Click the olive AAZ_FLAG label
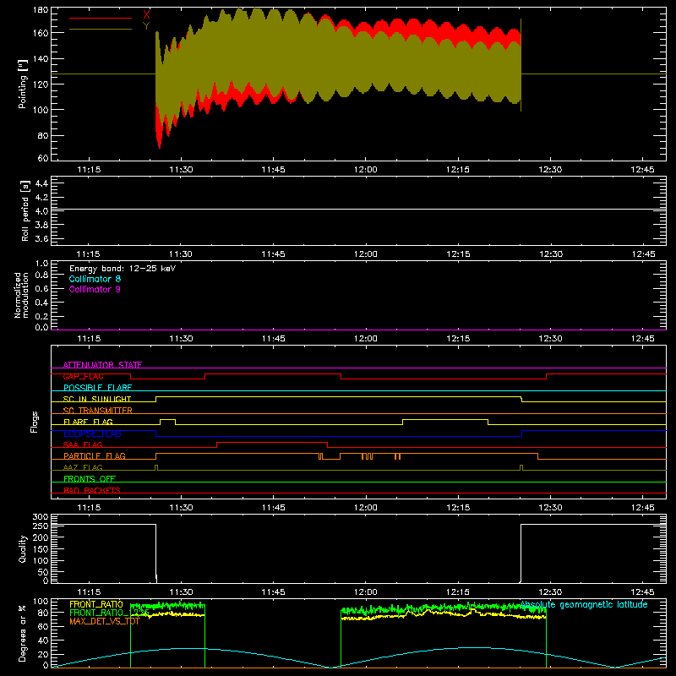This screenshot has height=676, width=676. point(83,467)
